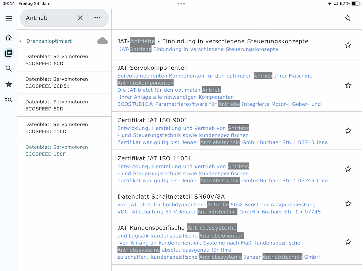Favorite Zertifikat JAT ISO 14001
Screen dimensions: 363x271
click(x=348, y=169)
